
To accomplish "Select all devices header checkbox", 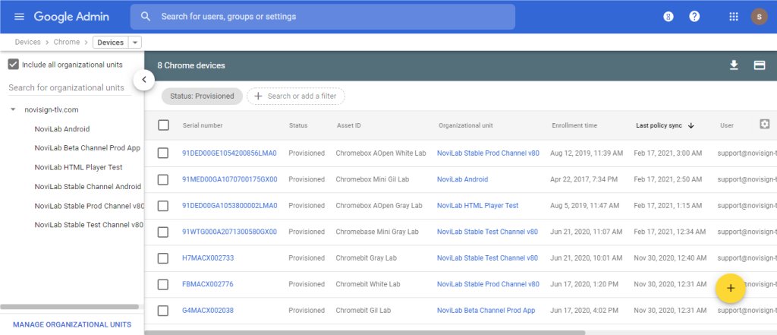I will (164, 125).
